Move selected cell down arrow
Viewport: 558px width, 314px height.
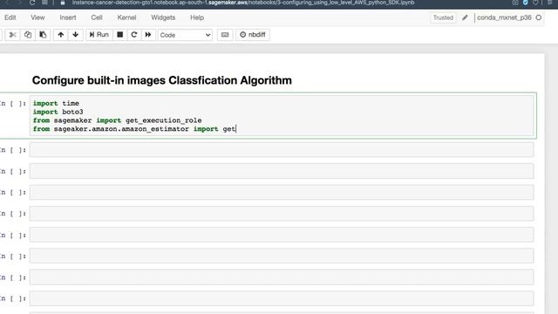tap(76, 35)
